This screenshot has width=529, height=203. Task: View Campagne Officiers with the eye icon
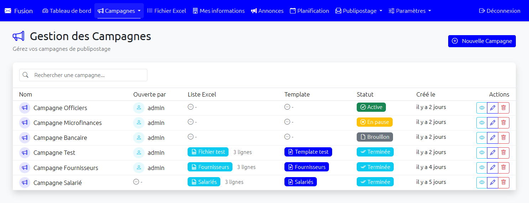coord(482,108)
